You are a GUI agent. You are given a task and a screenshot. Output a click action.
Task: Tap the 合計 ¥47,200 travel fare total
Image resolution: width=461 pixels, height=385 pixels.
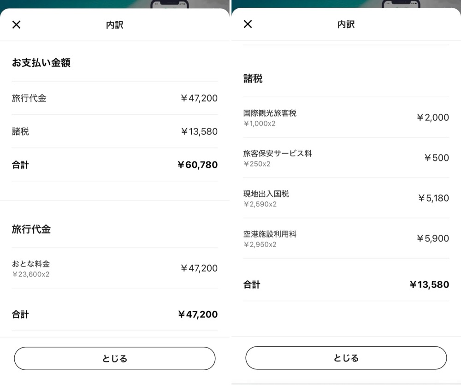(x=115, y=314)
